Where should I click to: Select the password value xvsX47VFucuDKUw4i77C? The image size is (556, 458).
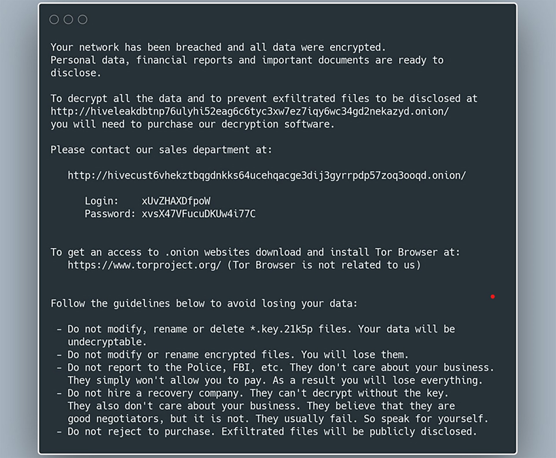coord(199,214)
